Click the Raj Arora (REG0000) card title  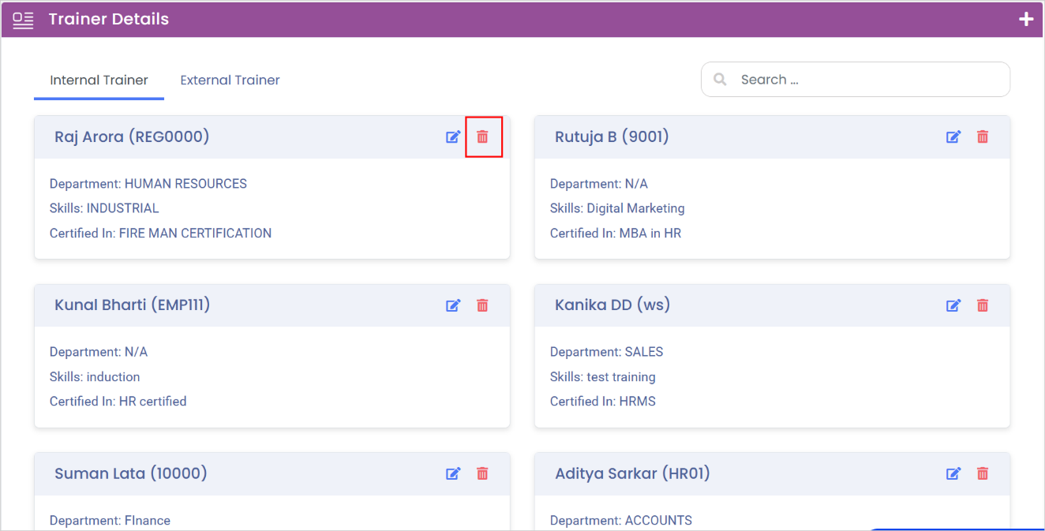(x=132, y=136)
